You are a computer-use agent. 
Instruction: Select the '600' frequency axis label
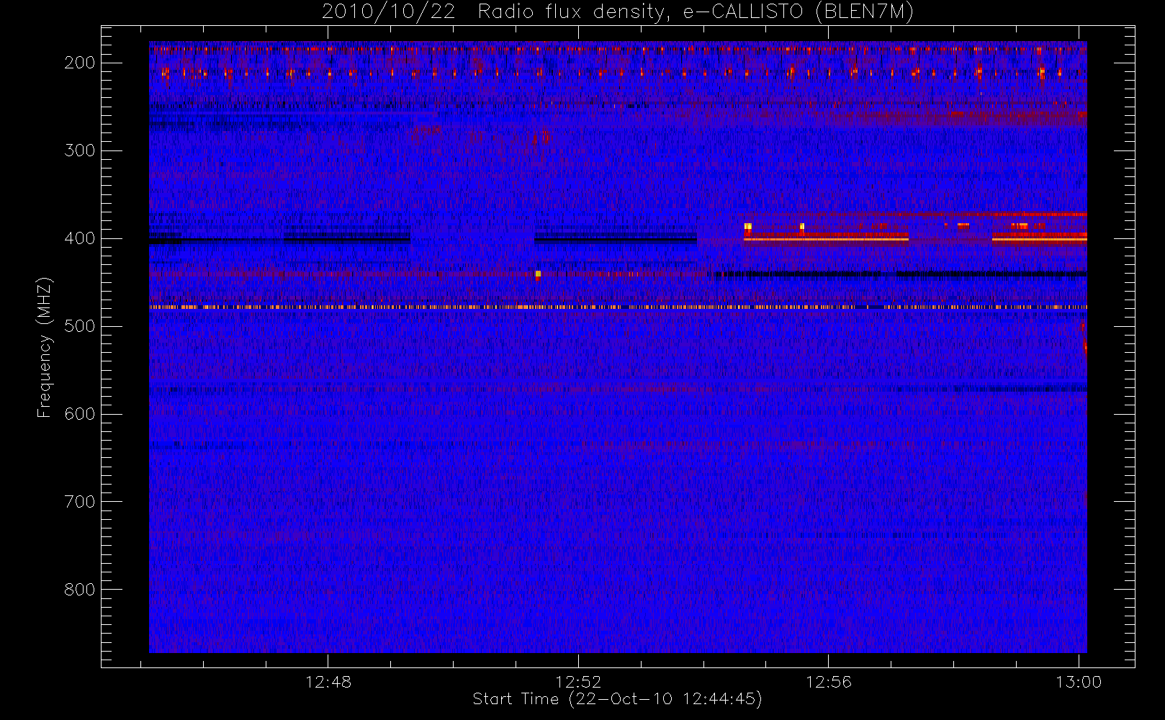click(79, 414)
